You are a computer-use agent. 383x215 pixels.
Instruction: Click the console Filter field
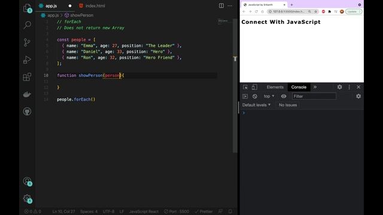(314, 96)
